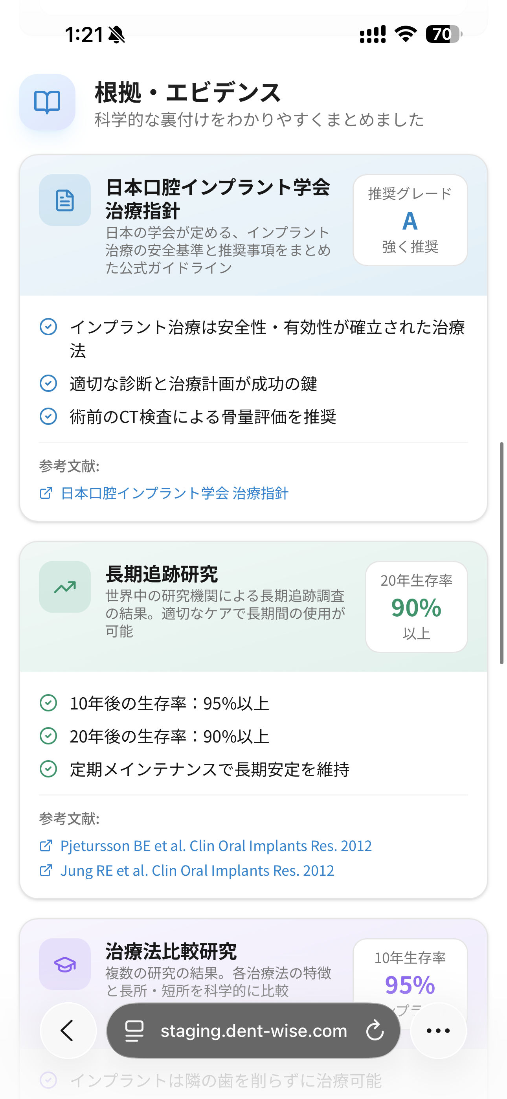Click external link icon beside 治療指針 reference

[46, 493]
